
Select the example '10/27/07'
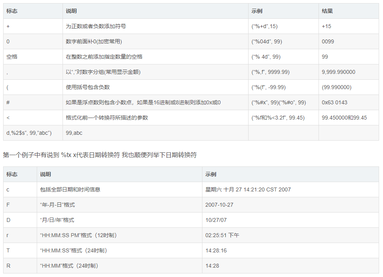pyautogui.click(x=216, y=220)
